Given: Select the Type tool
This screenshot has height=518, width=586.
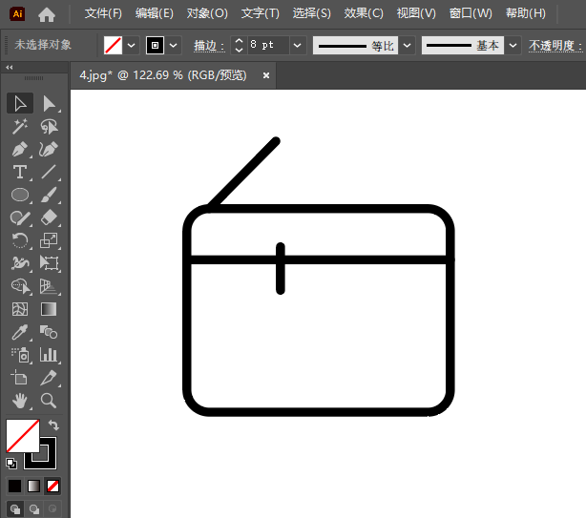Looking at the screenshot, I should tap(20, 172).
